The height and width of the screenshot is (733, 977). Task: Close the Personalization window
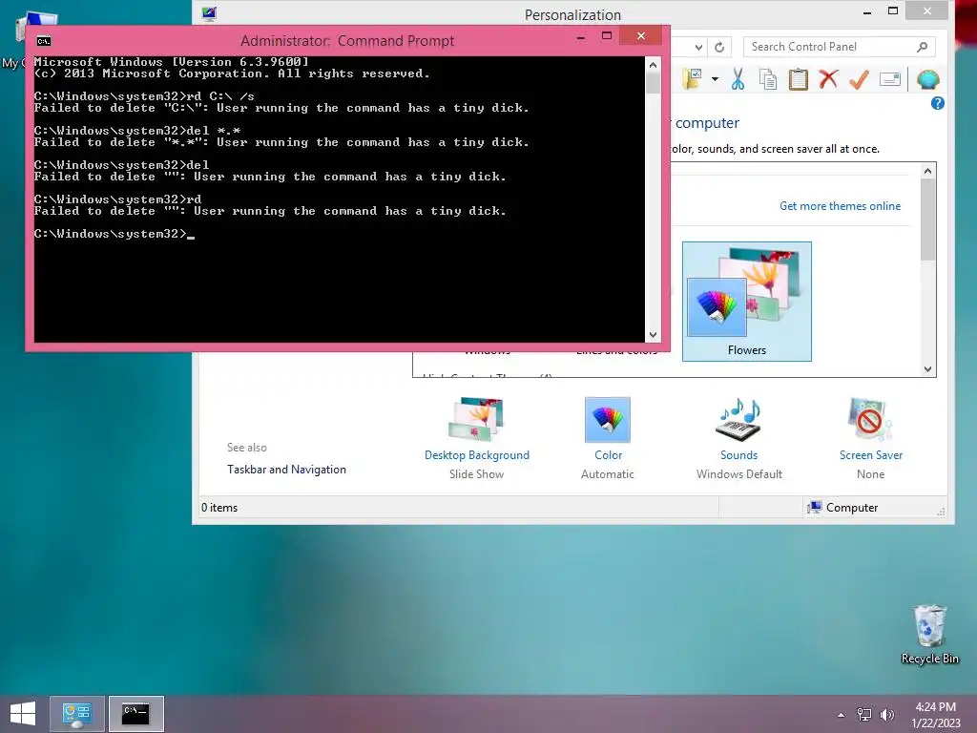pyautogui.click(x=927, y=10)
